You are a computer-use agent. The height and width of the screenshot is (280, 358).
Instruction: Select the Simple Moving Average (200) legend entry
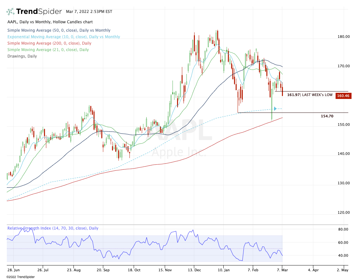click(49, 43)
